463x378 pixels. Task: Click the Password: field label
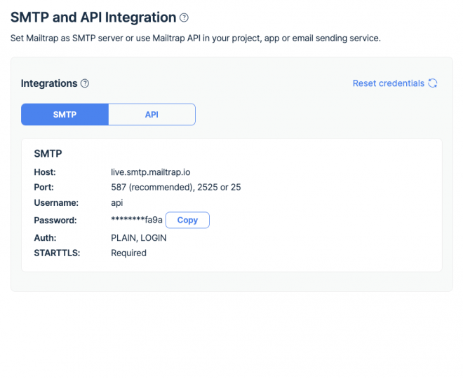(x=55, y=220)
